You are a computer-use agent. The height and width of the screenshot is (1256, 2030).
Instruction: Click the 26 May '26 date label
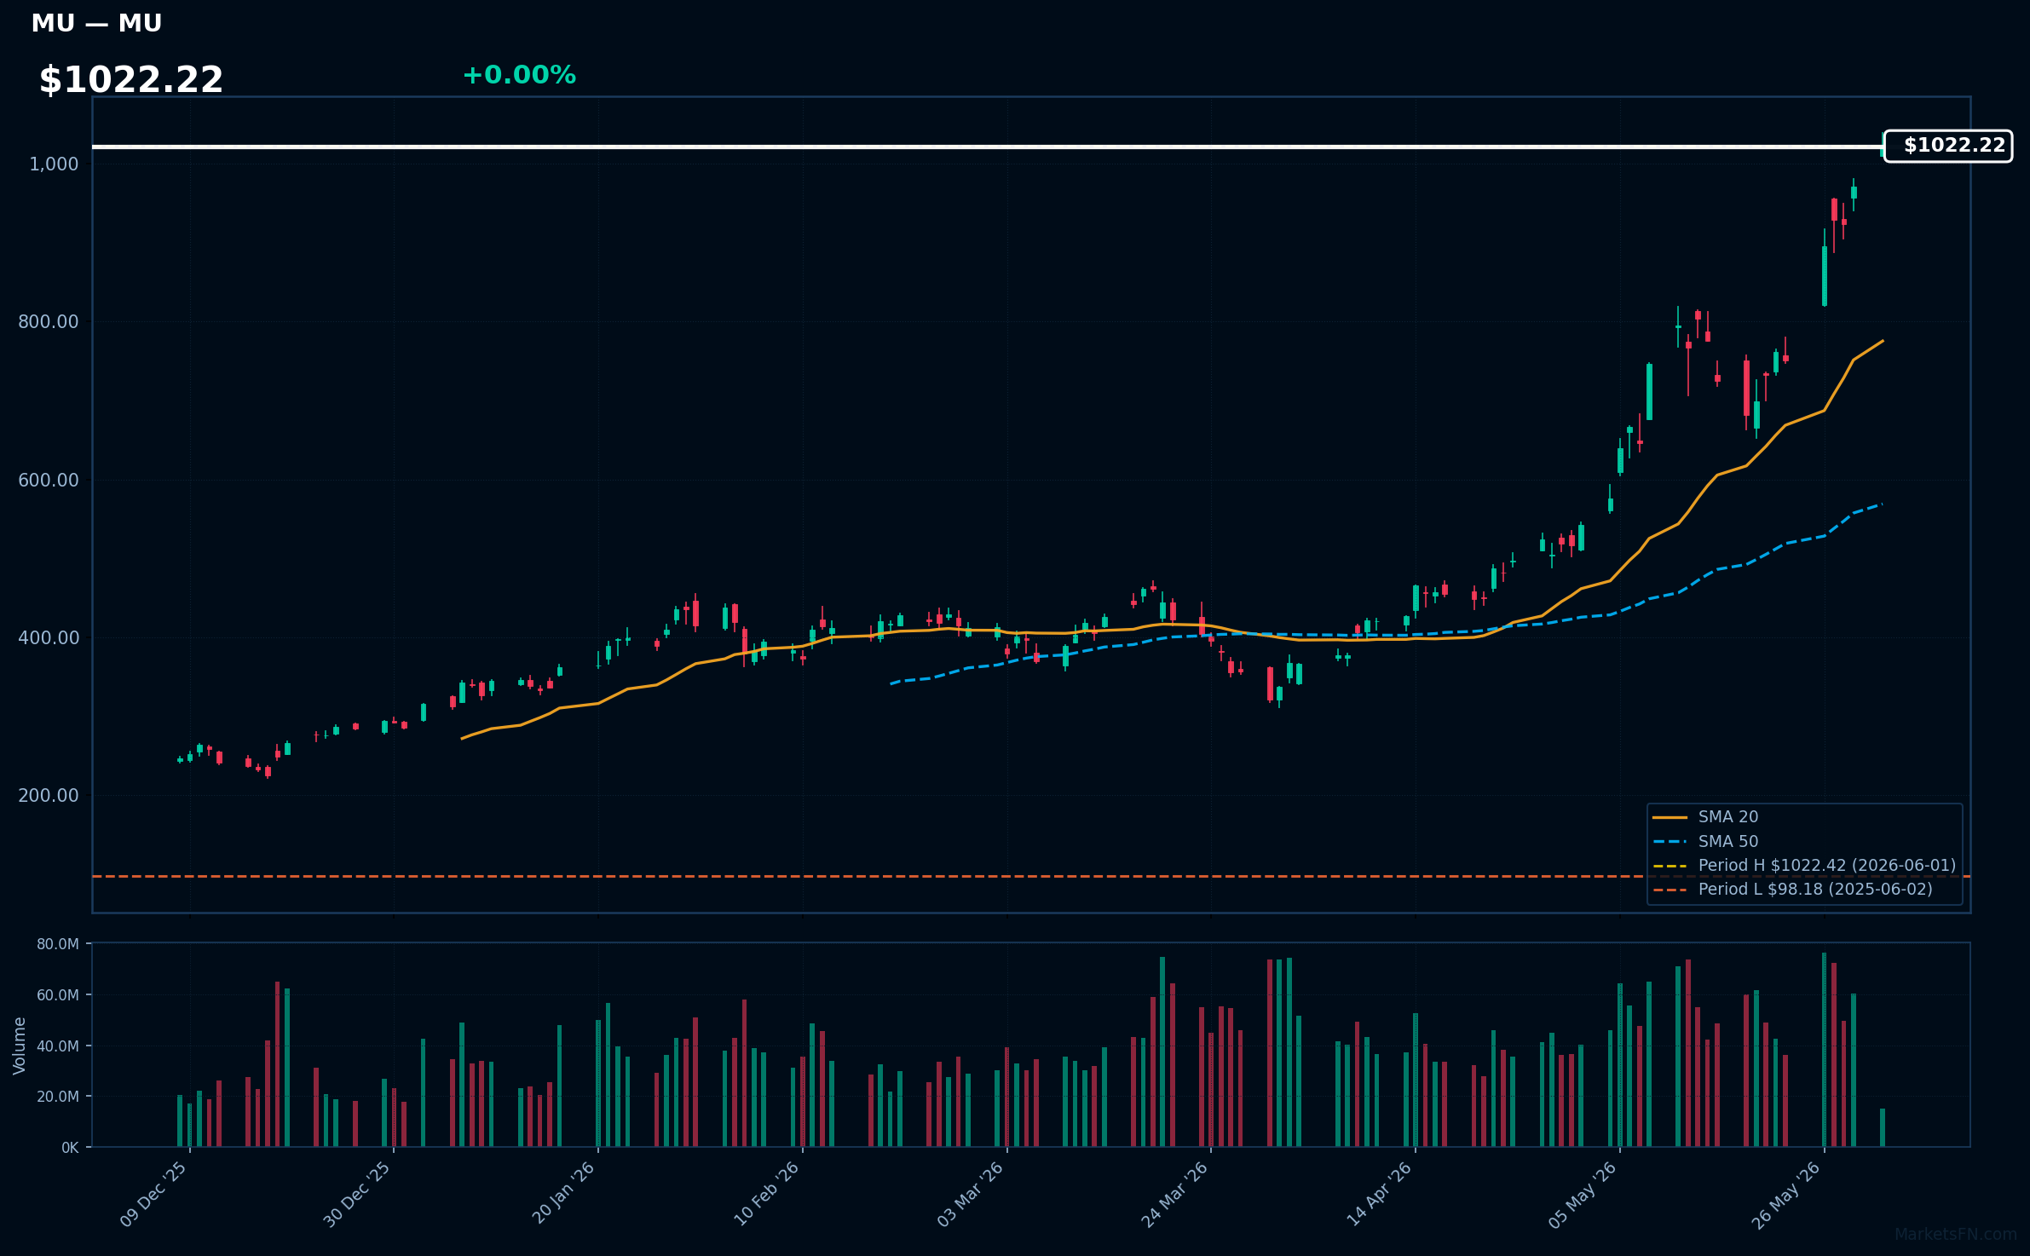click(1787, 1195)
